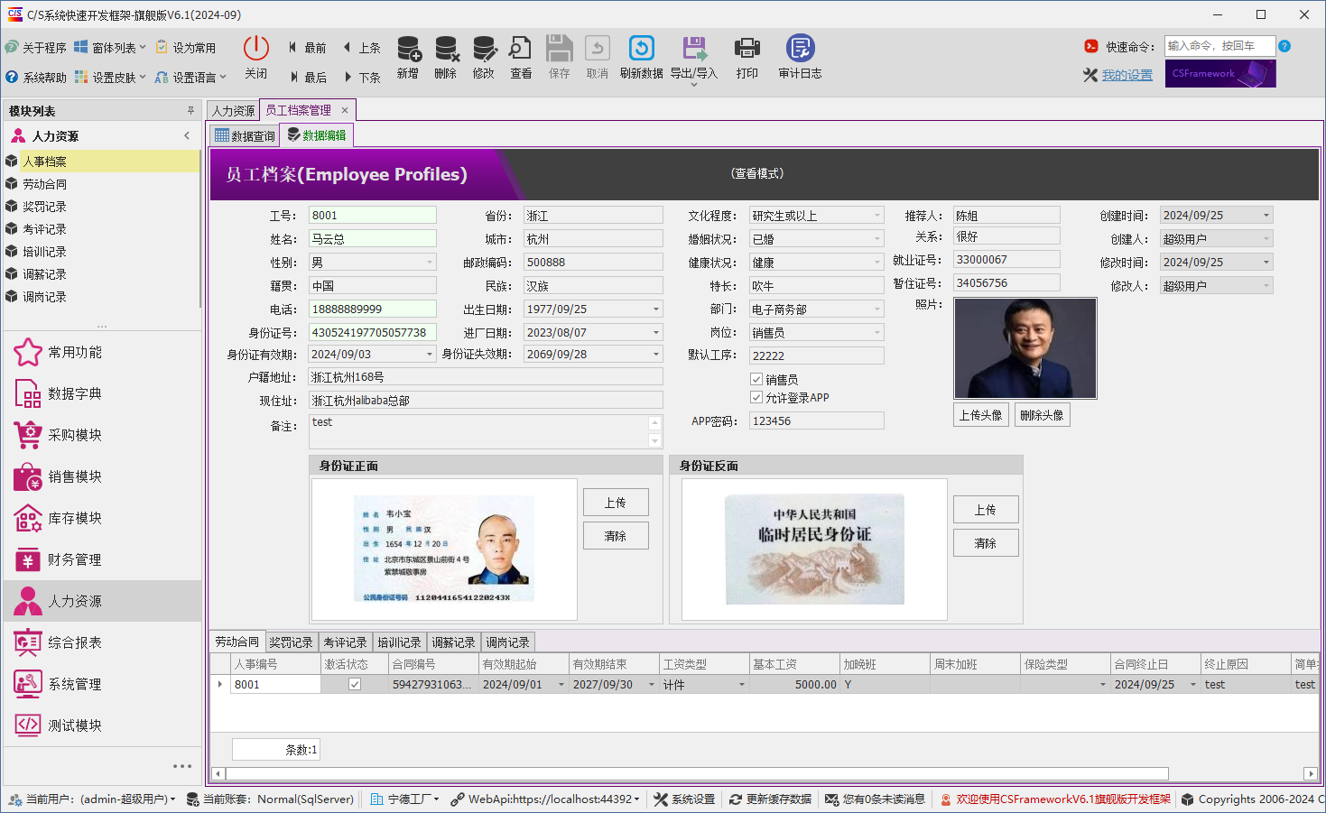
Task: Open Purchase module cart icon
Action: [28, 435]
